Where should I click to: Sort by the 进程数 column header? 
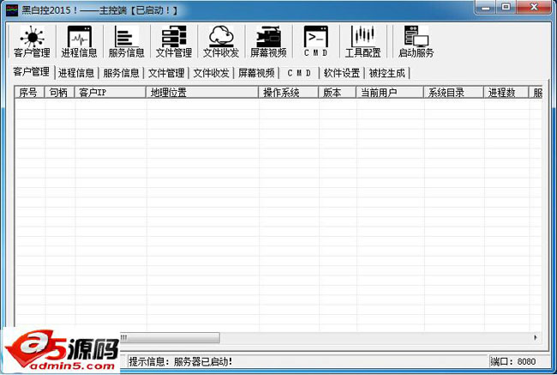506,93
